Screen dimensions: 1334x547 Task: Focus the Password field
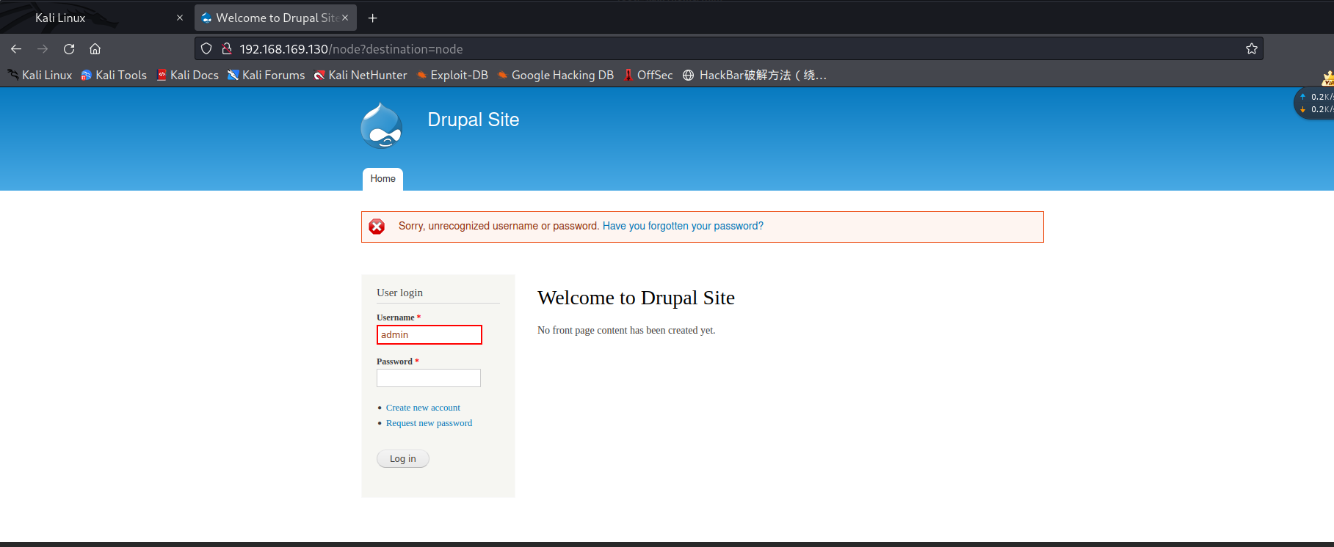click(429, 378)
